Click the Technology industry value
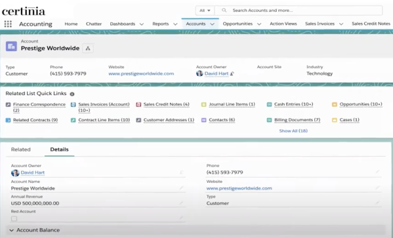 (320, 73)
